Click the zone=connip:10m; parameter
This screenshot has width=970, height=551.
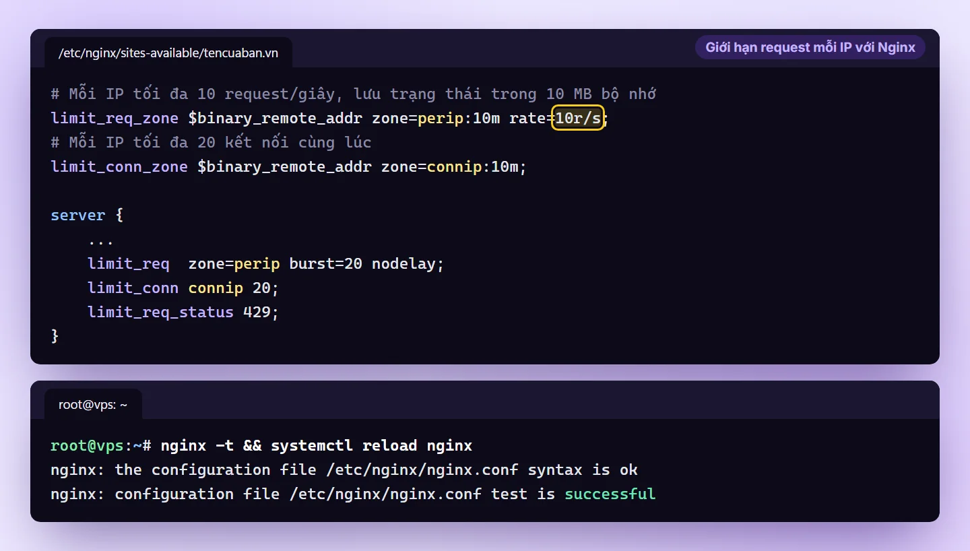click(x=454, y=167)
